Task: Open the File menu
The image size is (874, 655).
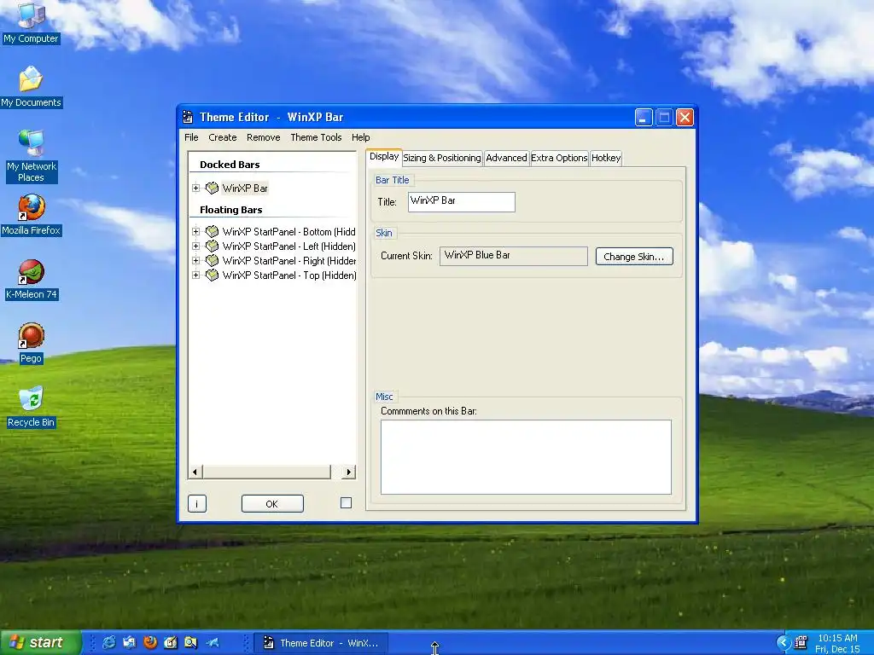Action: tap(191, 137)
